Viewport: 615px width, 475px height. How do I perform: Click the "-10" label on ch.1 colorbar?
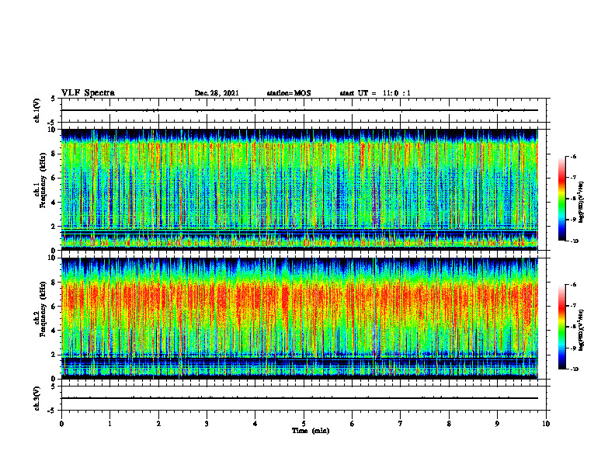click(x=575, y=241)
